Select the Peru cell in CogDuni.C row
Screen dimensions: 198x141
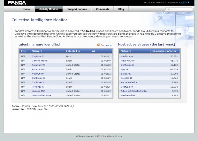point(68,57)
